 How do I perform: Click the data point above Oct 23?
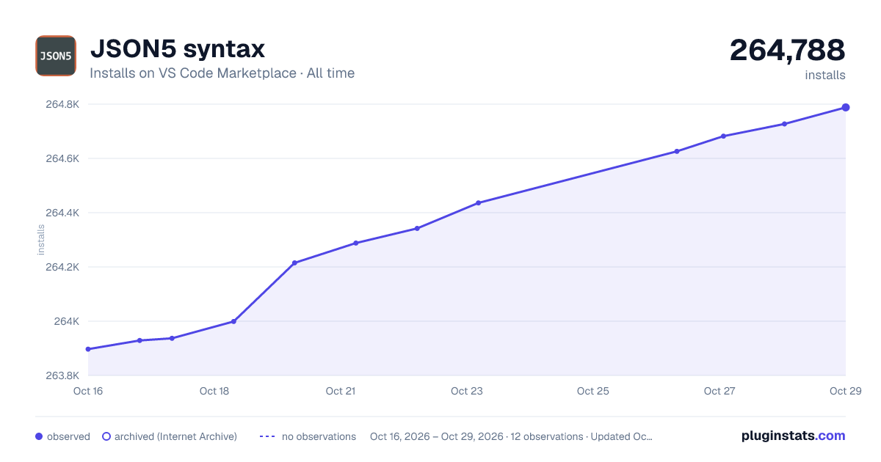(478, 202)
